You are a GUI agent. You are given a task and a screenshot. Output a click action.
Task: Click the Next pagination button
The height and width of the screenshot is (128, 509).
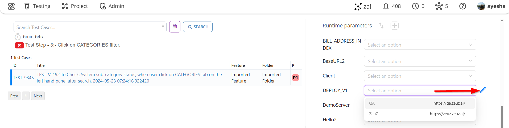[38, 96]
